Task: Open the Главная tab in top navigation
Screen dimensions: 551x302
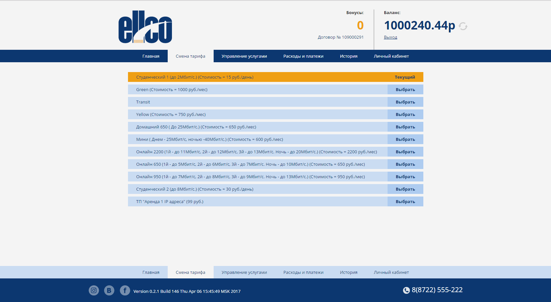Action: pyautogui.click(x=151, y=56)
